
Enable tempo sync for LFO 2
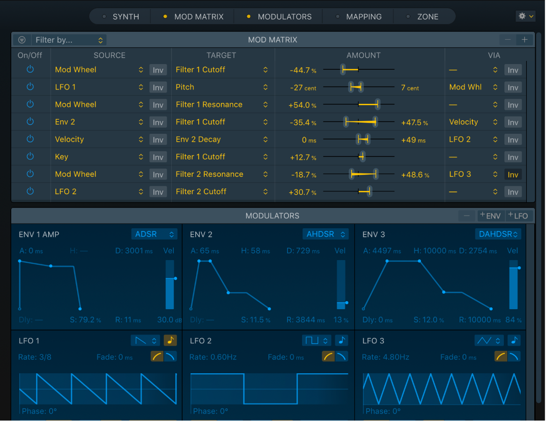[342, 341]
